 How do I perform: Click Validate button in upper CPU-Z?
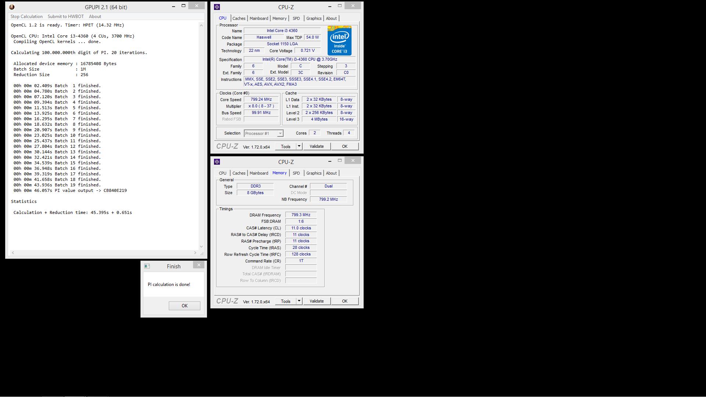point(317,146)
